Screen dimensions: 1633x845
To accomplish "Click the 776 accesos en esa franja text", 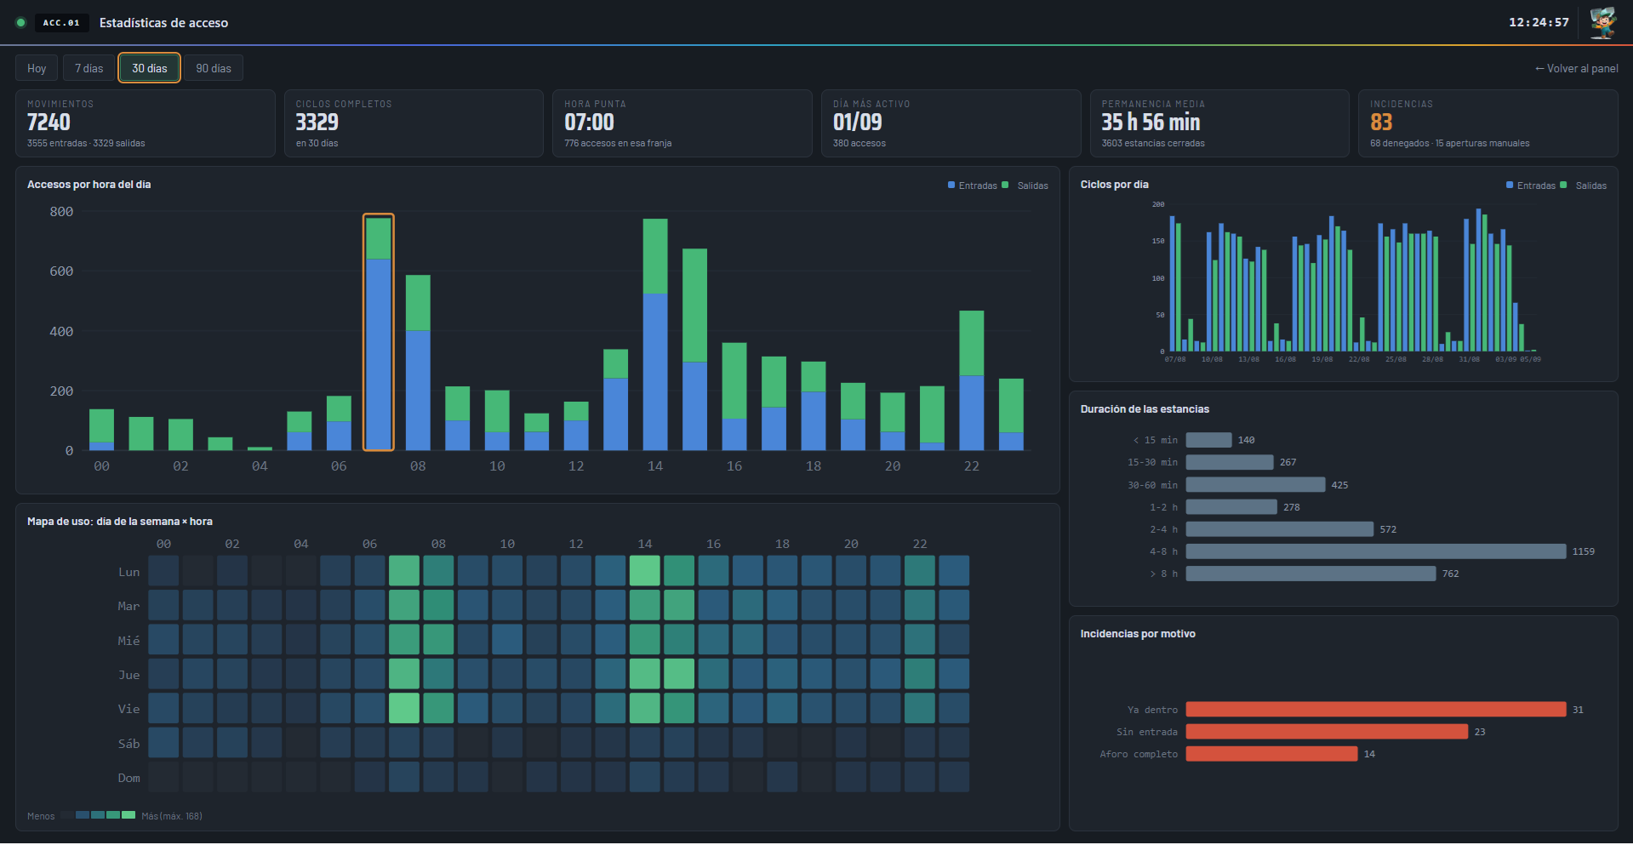I will [618, 144].
